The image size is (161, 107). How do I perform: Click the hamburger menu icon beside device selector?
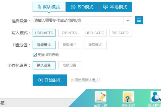click(139, 21)
